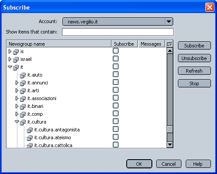Screen dimensions: 217x174
Task: Click the column picker icon in header
Action: click(x=169, y=43)
